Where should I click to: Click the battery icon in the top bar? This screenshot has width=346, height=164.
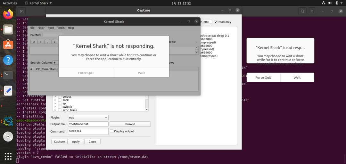click(336, 3)
